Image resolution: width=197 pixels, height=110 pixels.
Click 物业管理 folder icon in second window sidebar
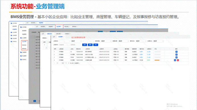21,56
